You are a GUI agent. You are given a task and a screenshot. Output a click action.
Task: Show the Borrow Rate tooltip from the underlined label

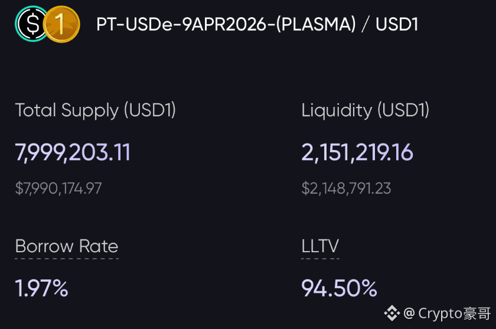click(x=67, y=246)
